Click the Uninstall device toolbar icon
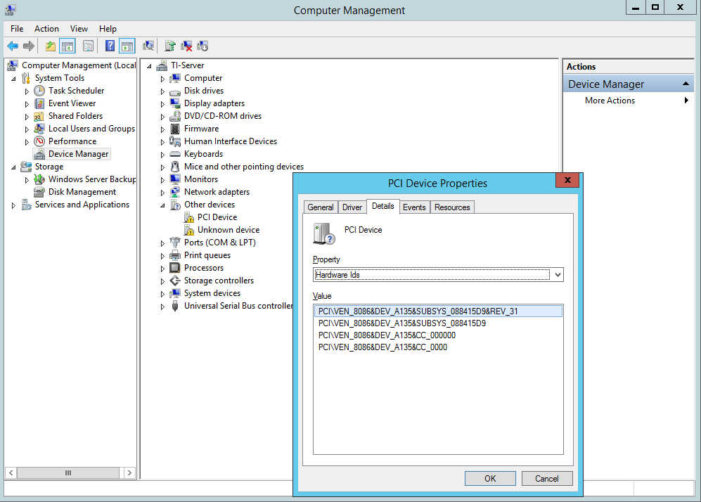The image size is (701, 502). (186, 46)
